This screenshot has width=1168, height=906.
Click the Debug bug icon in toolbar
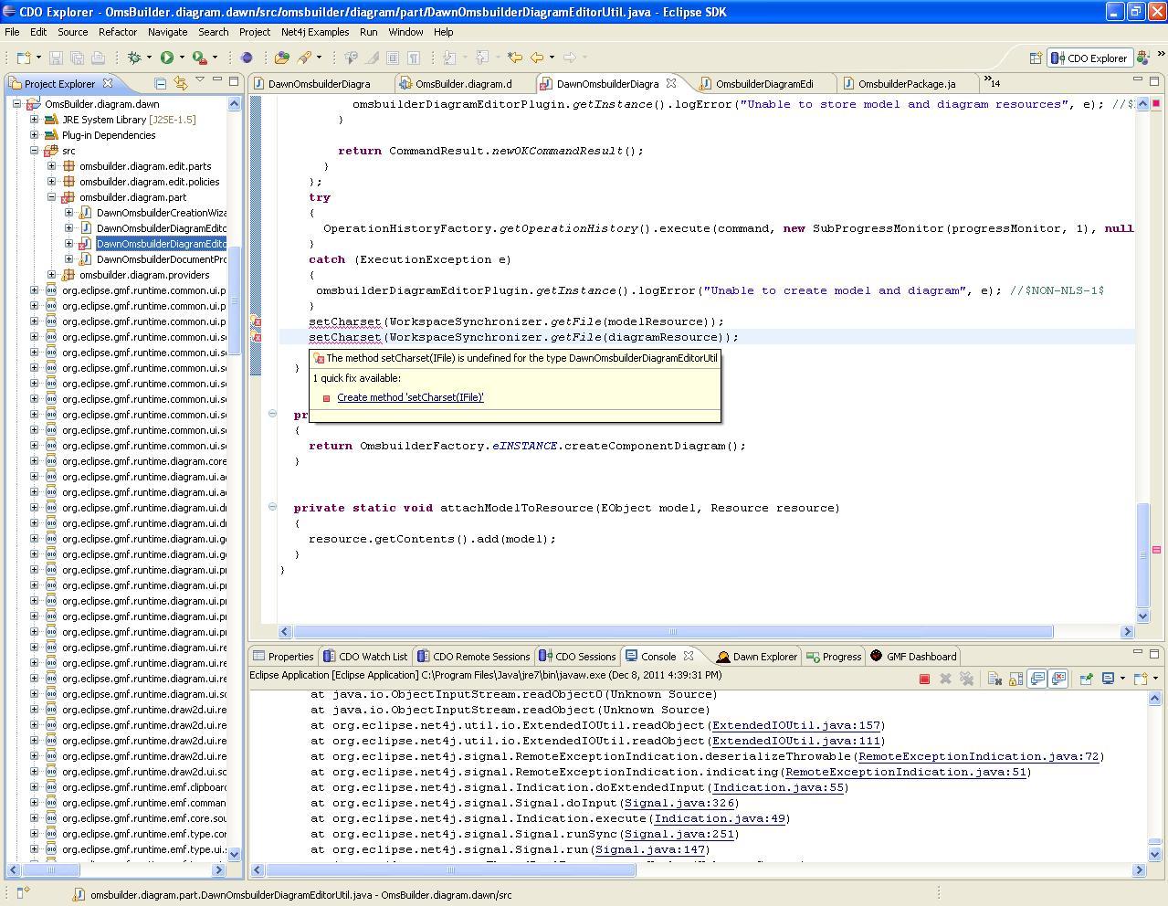click(x=134, y=58)
